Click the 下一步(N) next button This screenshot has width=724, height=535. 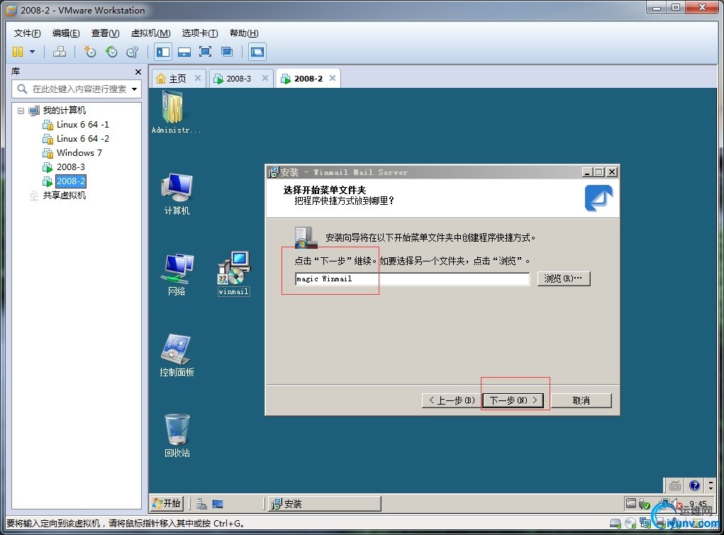coord(513,400)
